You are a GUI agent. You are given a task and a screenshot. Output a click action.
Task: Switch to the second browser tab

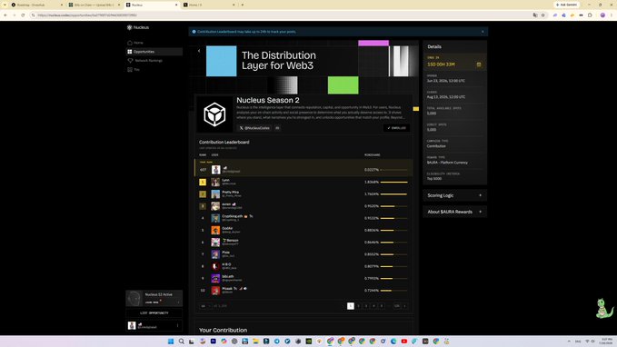coord(94,5)
